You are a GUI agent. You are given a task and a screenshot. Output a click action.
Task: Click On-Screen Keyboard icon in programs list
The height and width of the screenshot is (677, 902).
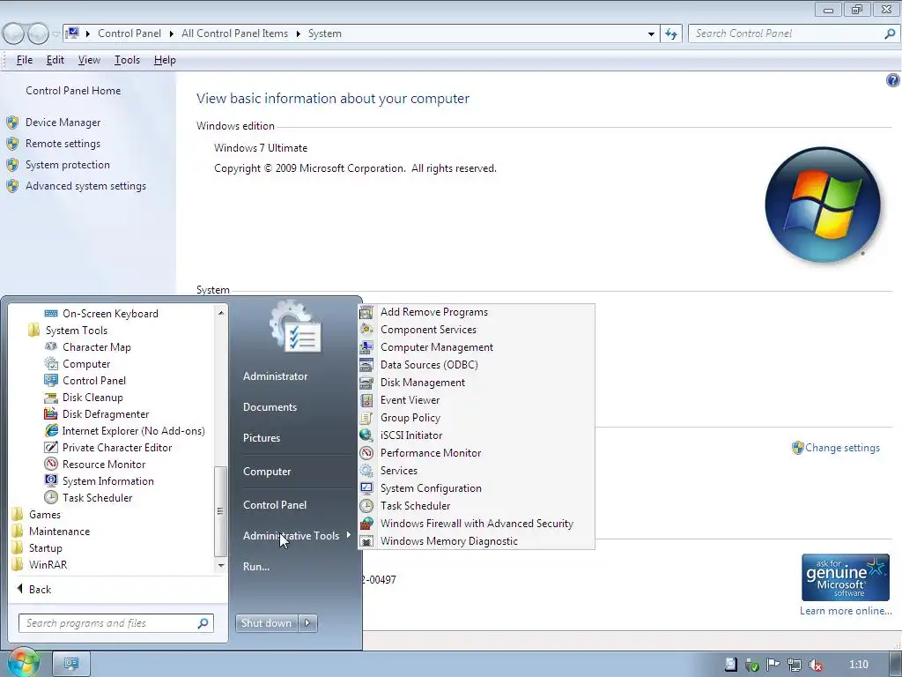51,314
